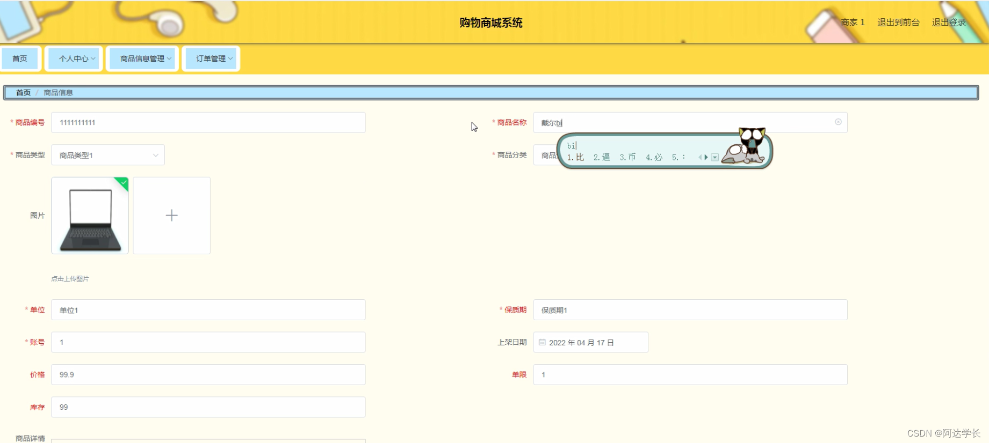This screenshot has width=989, height=443.
Task: Click the laptop image thumbnail
Action: pos(90,216)
